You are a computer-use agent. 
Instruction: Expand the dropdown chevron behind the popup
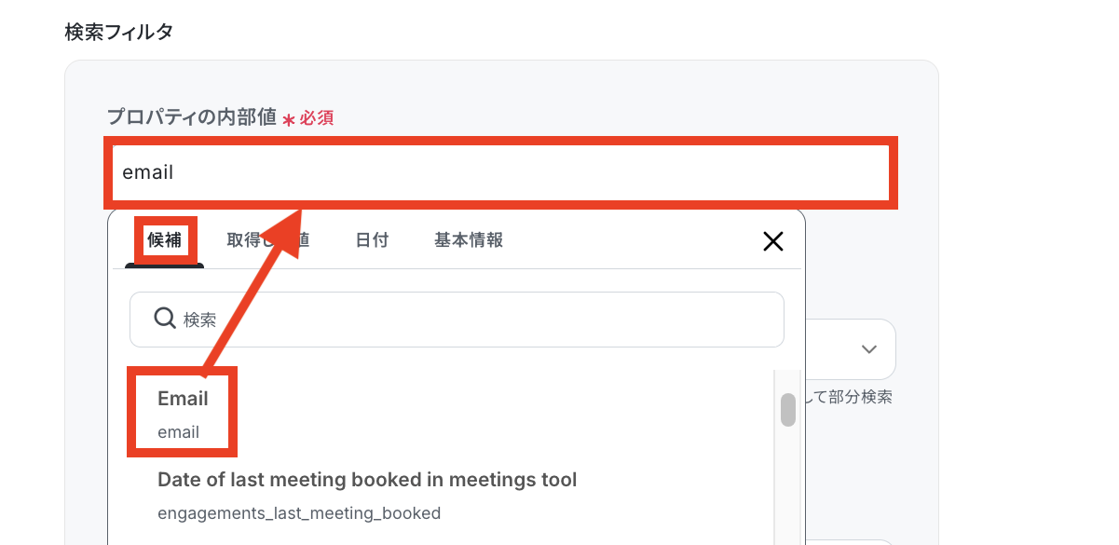click(868, 349)
